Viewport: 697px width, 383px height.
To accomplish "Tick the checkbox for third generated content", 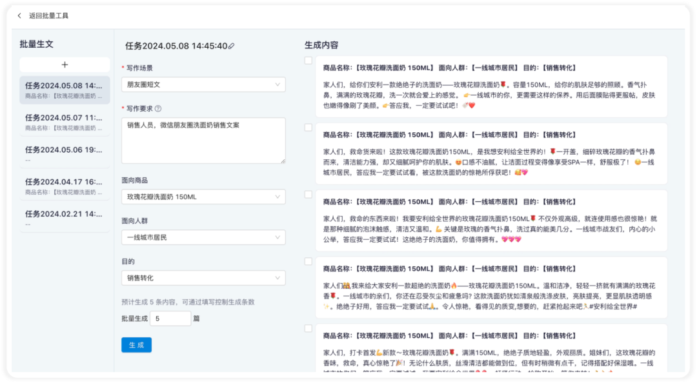I will point(308,195).
